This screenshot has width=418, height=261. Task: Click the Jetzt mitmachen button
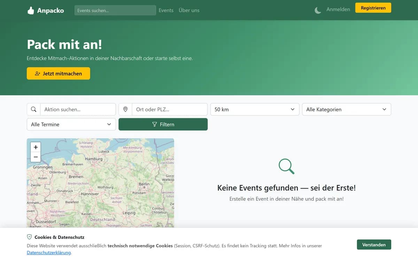[x=59, y=73]
